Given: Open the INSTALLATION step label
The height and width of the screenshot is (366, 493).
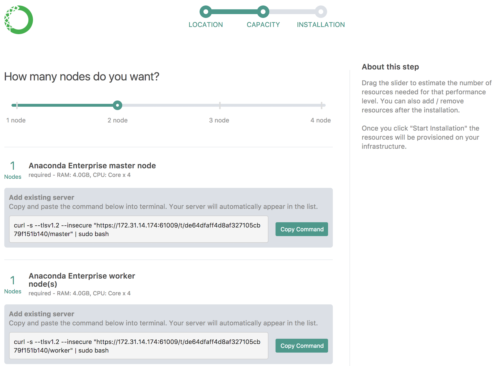Looking at the screenshot, I should point(321,25).
